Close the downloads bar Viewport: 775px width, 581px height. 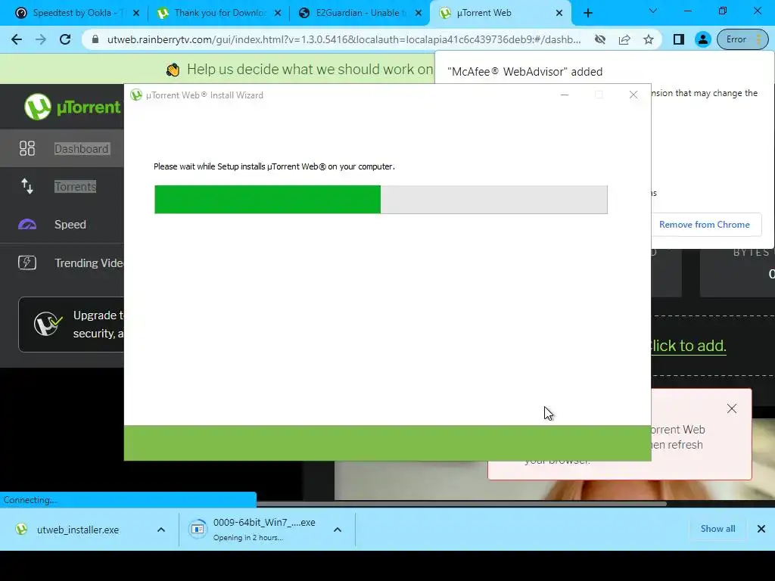(761, 529)
